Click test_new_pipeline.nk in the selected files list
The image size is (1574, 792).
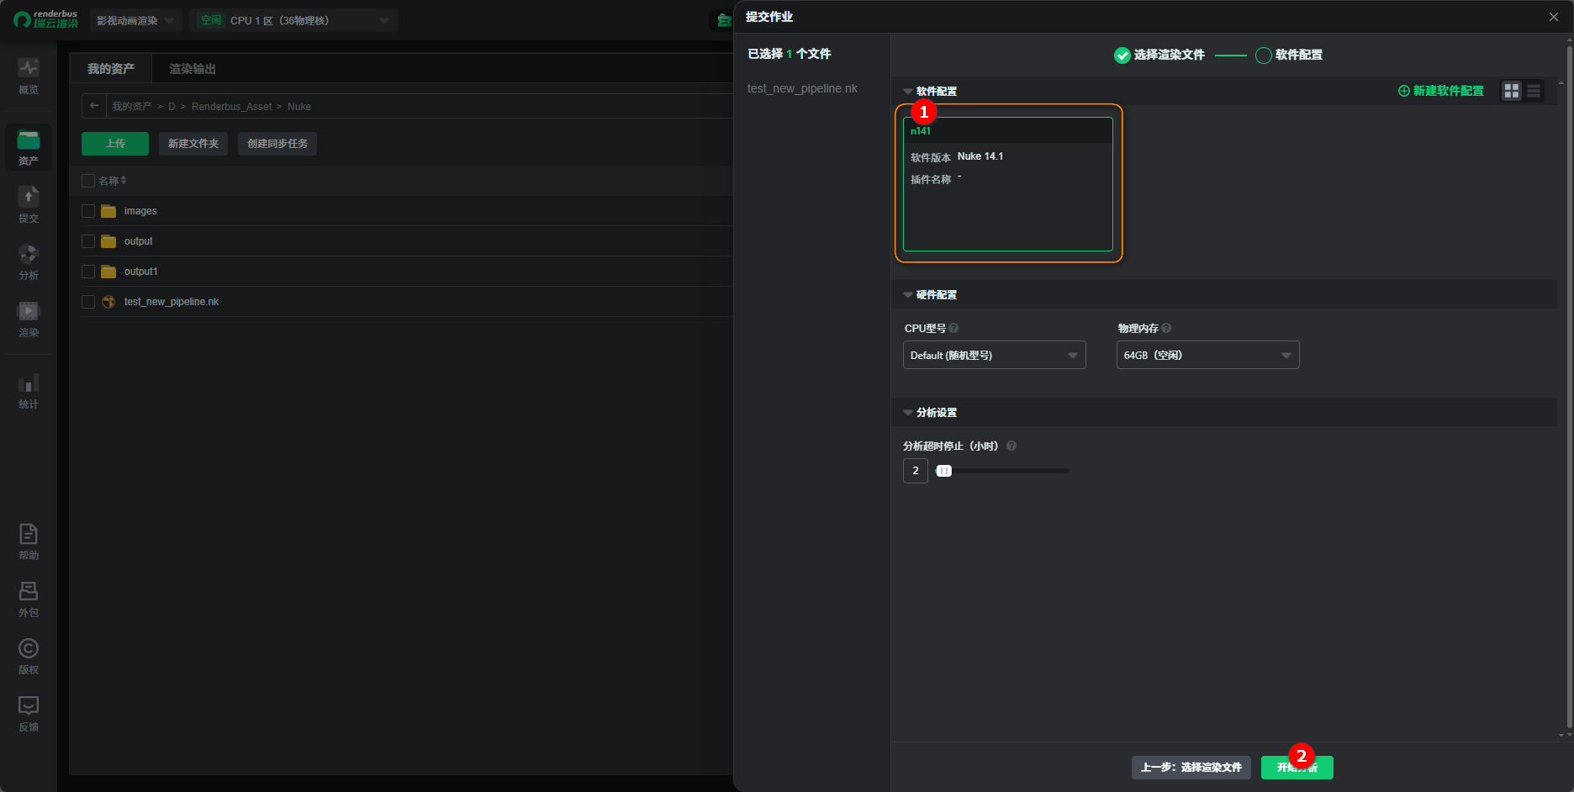tap(802, 88)
